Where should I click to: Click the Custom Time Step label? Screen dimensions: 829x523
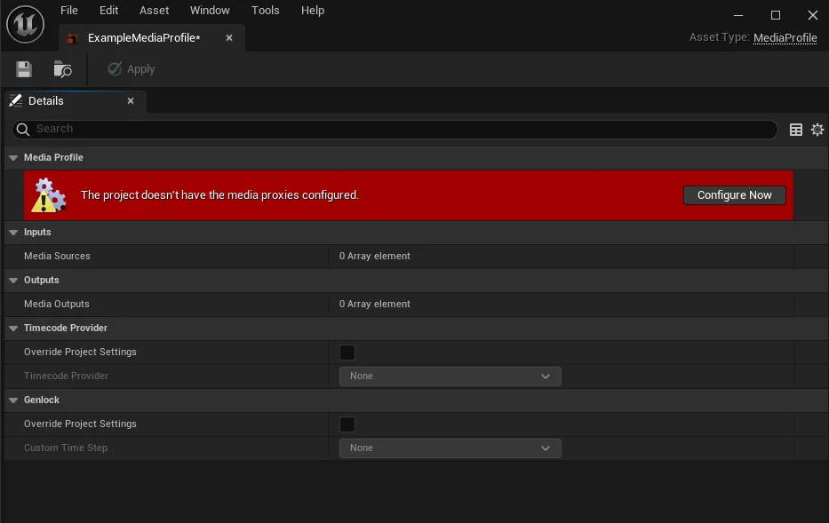click(66, 448)
